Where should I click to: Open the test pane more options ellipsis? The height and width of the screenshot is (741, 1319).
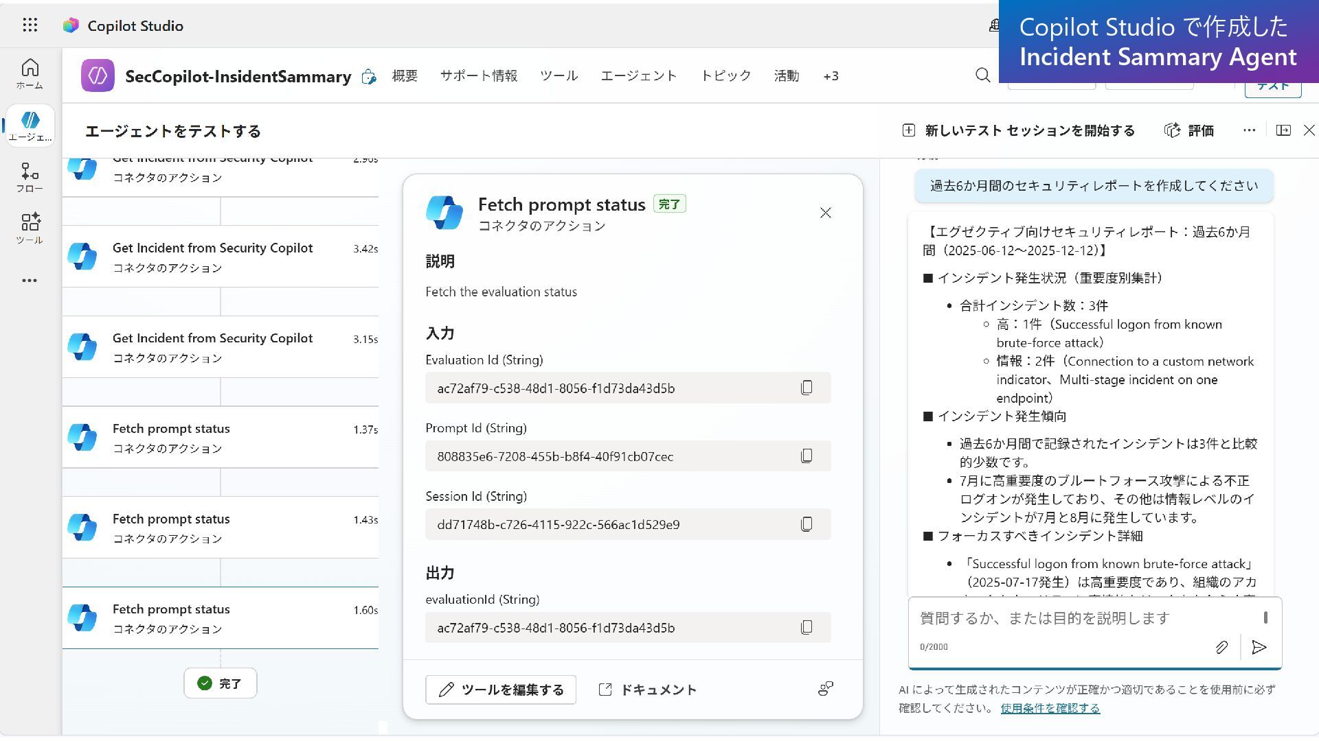1249,130
